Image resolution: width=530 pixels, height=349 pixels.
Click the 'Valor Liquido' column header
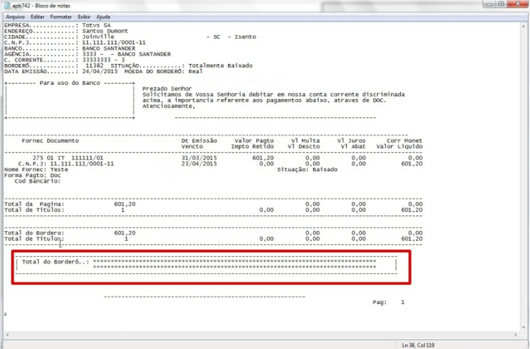(x=399, y=147)
